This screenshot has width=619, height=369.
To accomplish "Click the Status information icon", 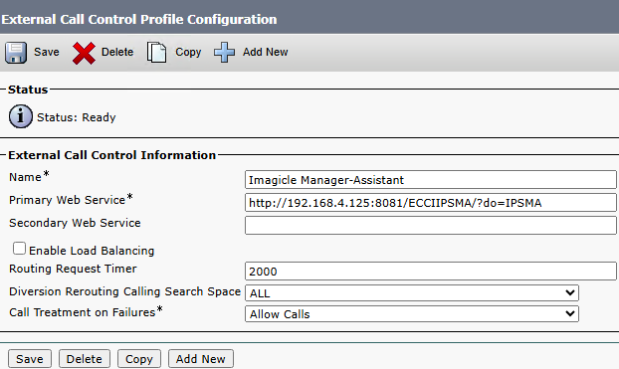I will [x=21, y=116].
